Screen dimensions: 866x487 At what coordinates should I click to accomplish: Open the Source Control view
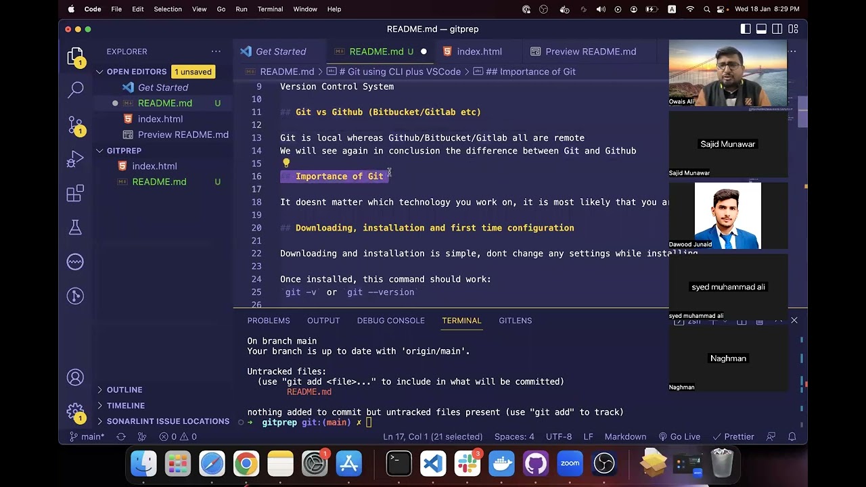(75, 124)
